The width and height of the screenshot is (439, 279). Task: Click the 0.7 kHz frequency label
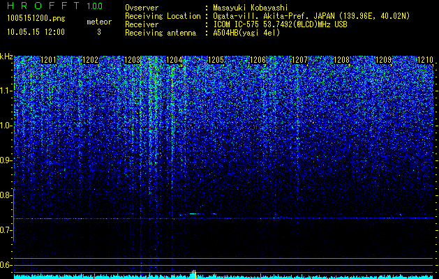click(x=6, y=230)
